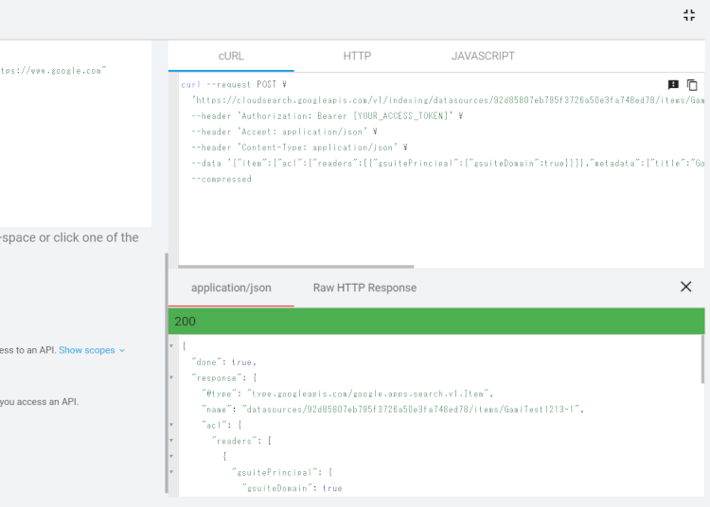Click the "Content-Type: application/json" header line
Viewport: 710px width, 507px height.
point(299,148)
